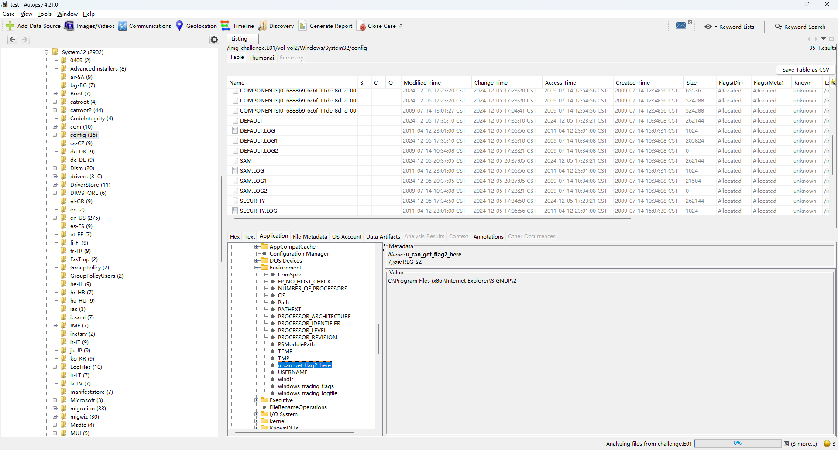Open the Tools menu
The height and width of the screenshot is (450, 838).
click(x=44, y=14)
